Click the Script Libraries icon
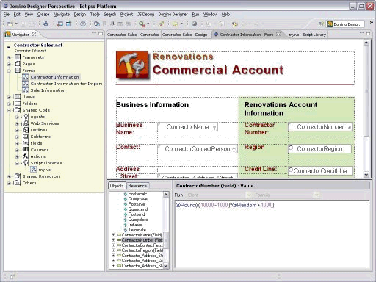The image size is (376, 282). 26,163
